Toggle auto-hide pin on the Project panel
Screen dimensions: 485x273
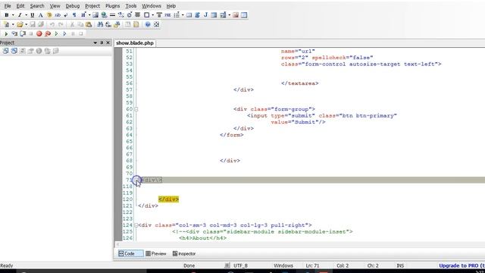(x=102, y=42)
